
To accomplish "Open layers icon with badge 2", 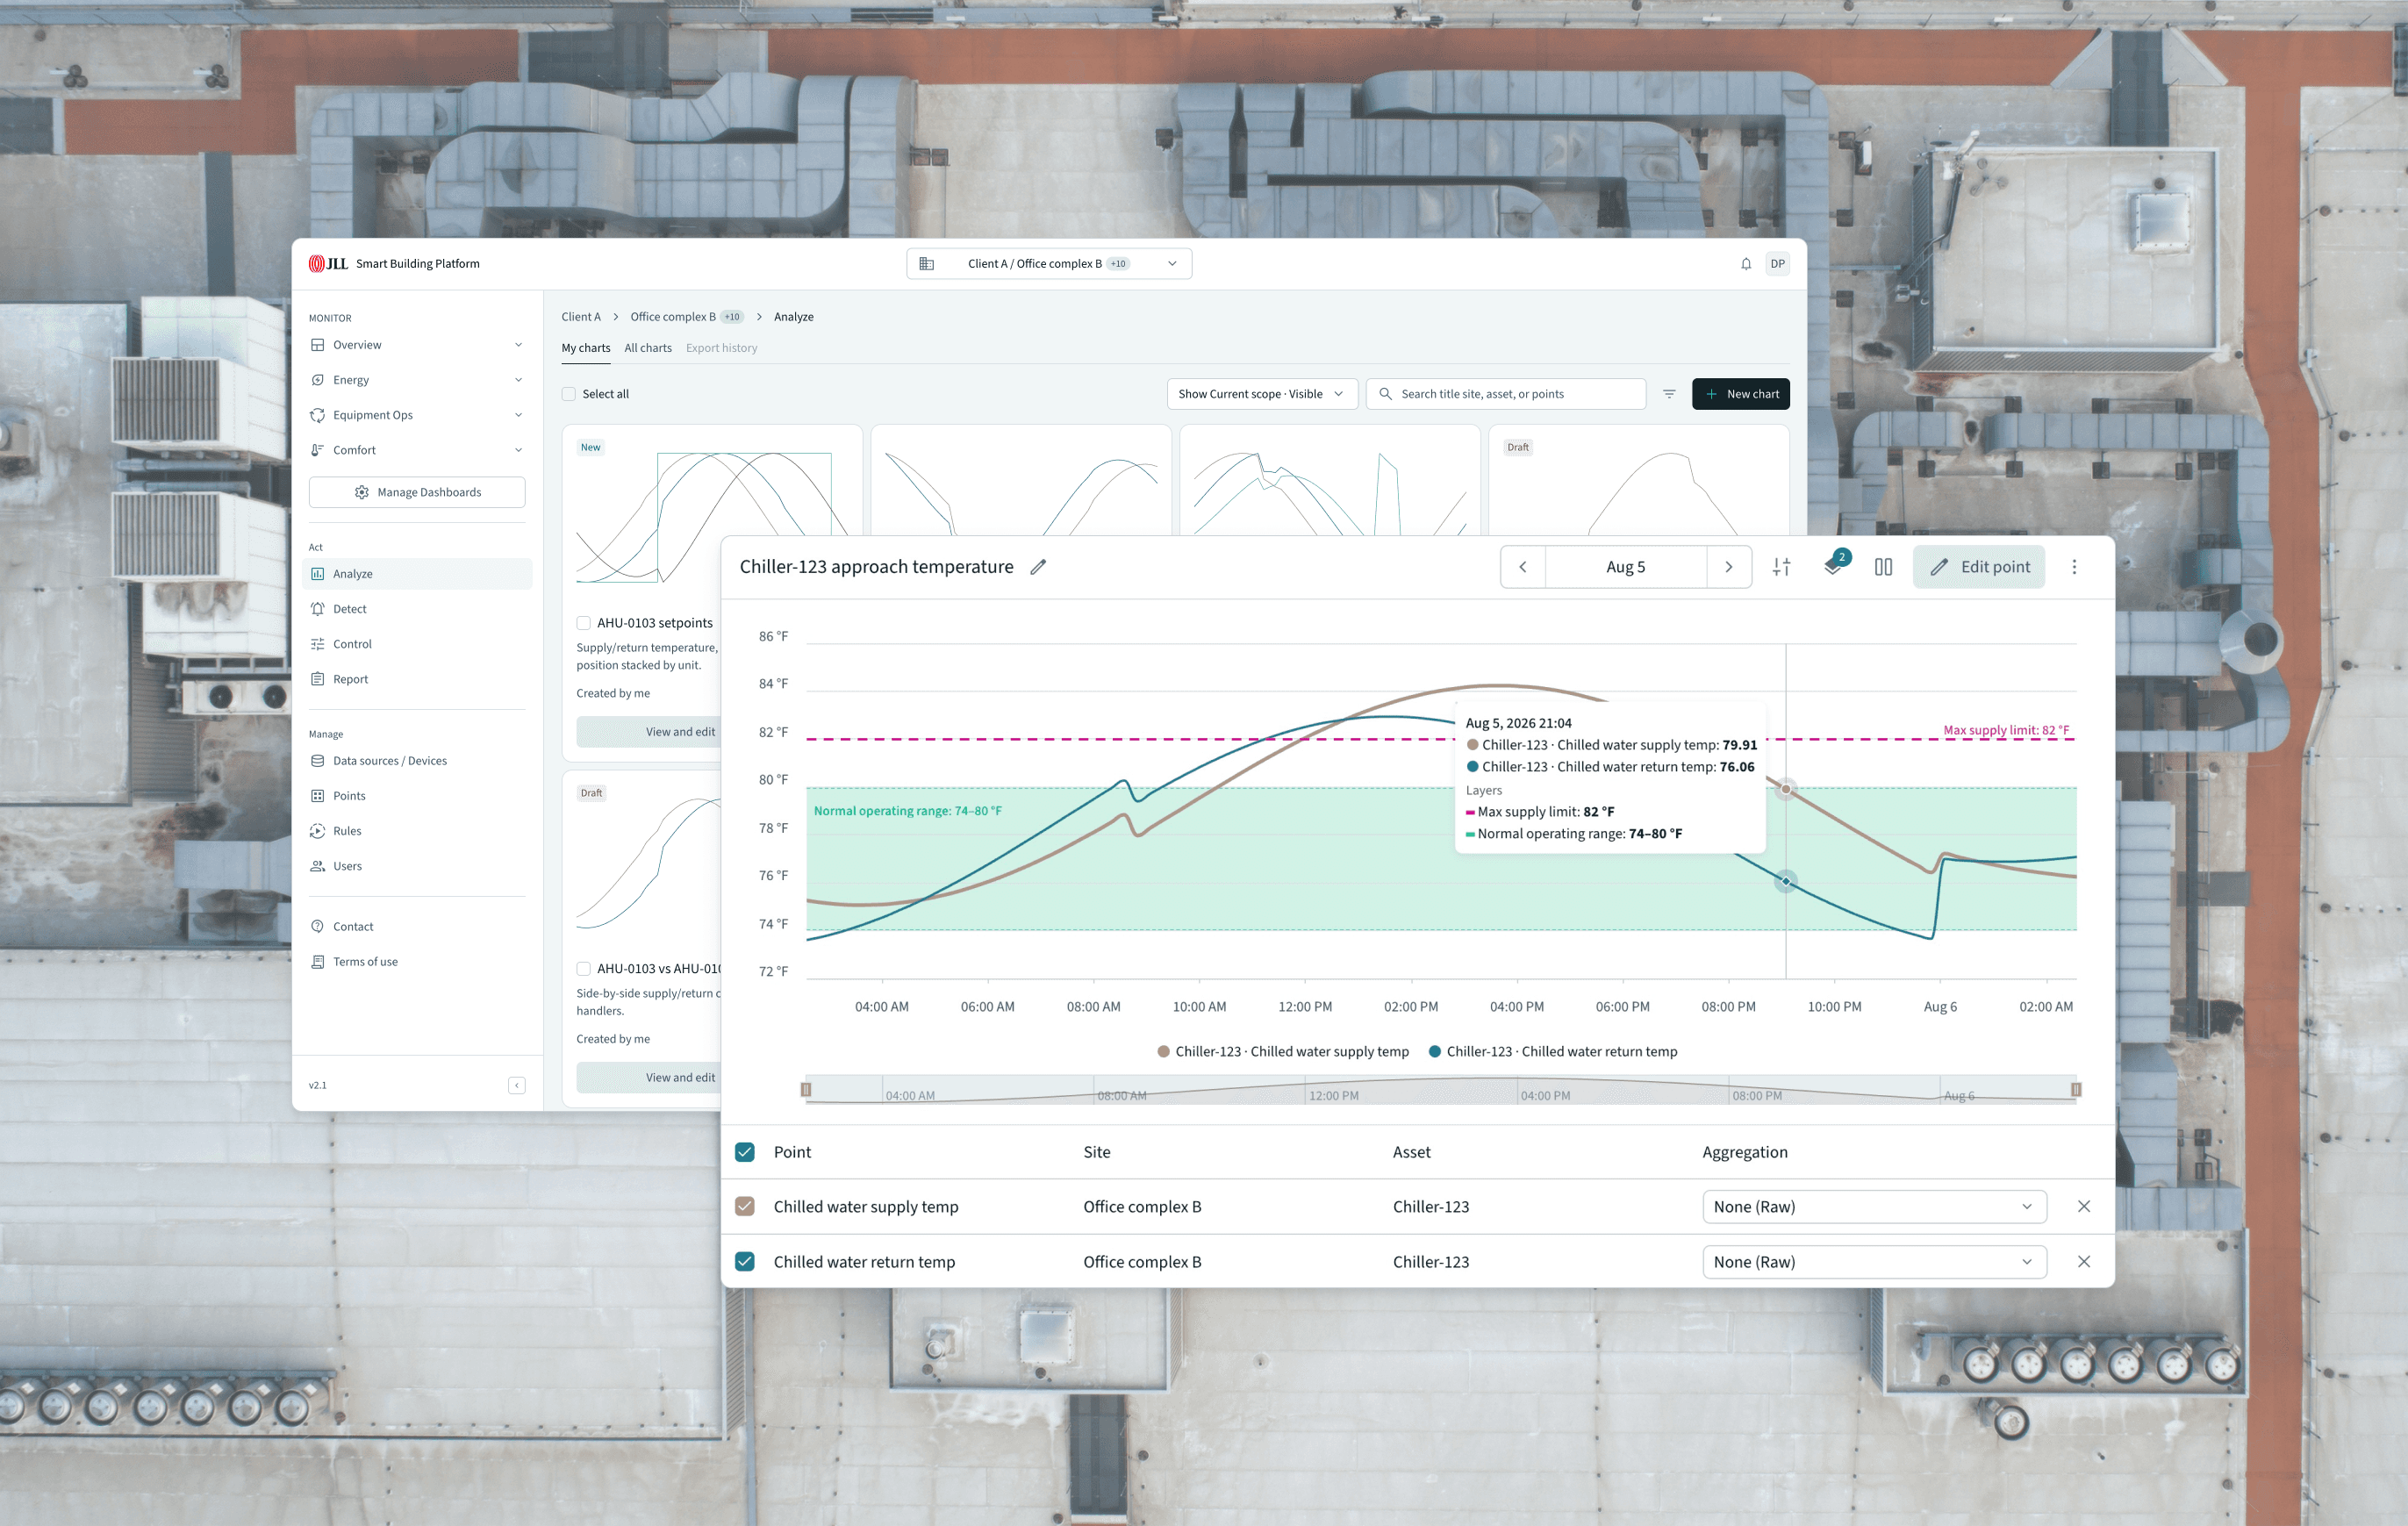I will click(x=1834, y=566).
